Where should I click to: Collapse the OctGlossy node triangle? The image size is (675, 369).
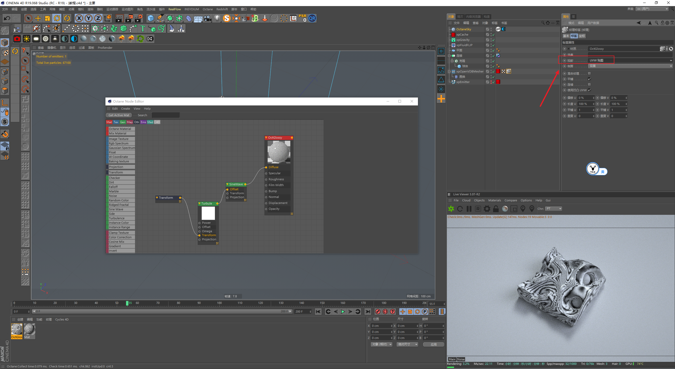(266, 138)
